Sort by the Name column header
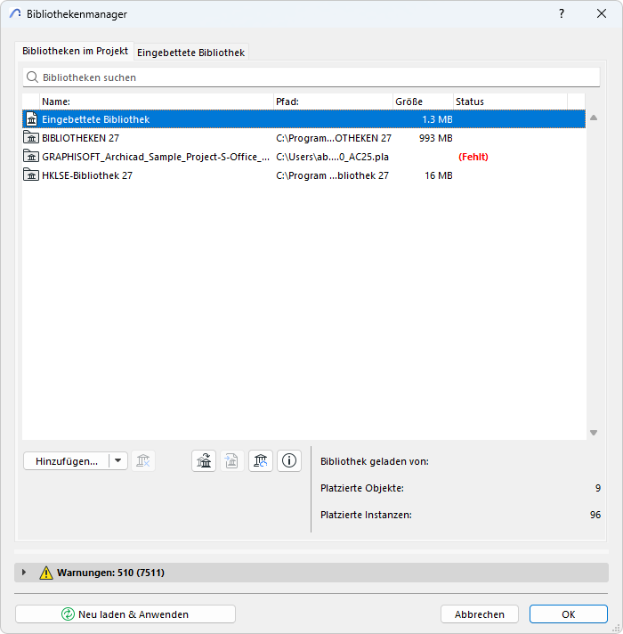 click(157, 102)
